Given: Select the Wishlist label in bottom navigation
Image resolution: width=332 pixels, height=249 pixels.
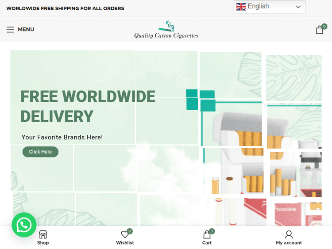Looking at the screenshot, I should point(125,243).
